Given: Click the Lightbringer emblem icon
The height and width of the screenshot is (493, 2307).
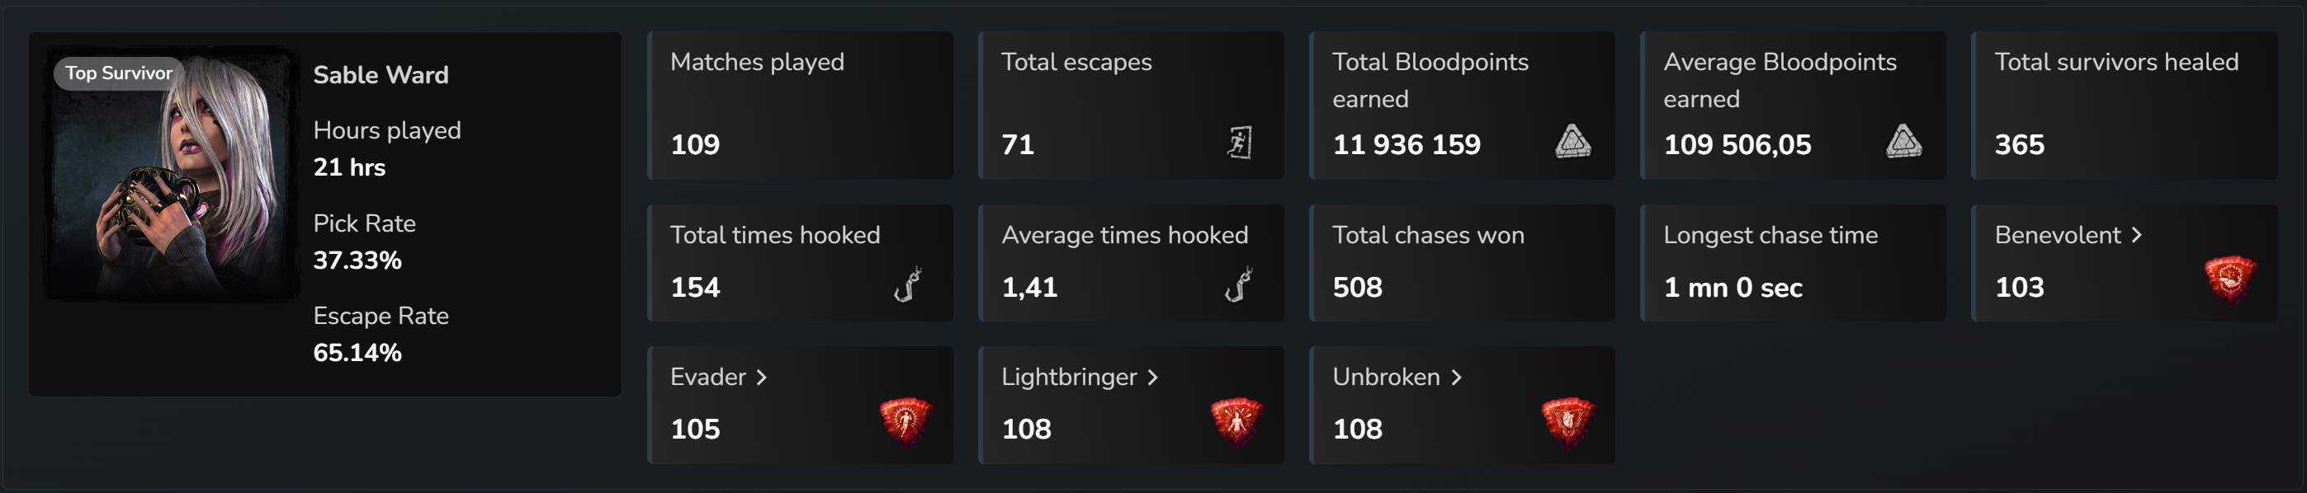Looking at the screenshot, I should 1237,422.
